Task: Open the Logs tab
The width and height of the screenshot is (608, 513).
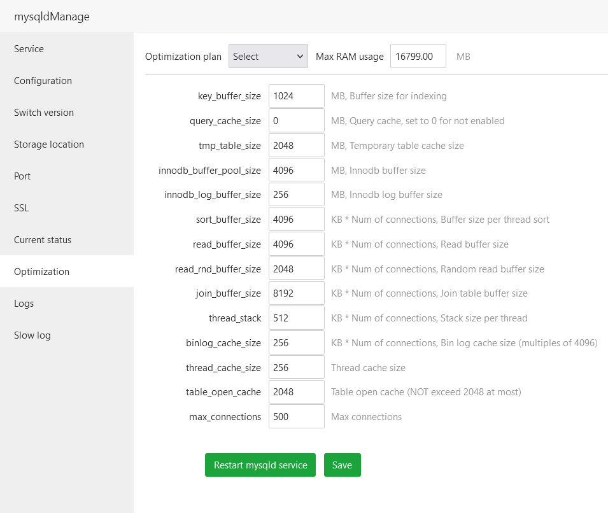Action: click(x=24, y=304)
